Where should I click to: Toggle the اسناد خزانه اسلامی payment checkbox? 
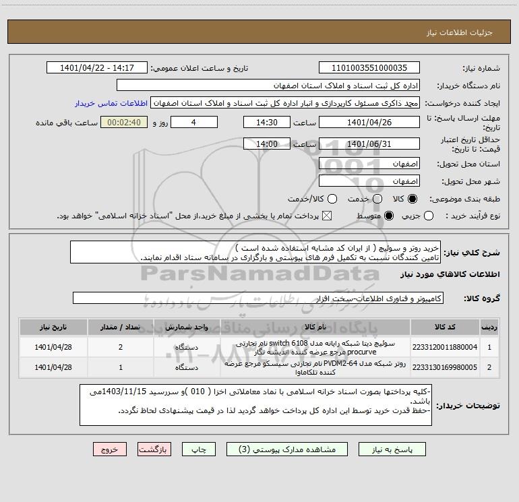pyautogui.click(x=327, y=216)
